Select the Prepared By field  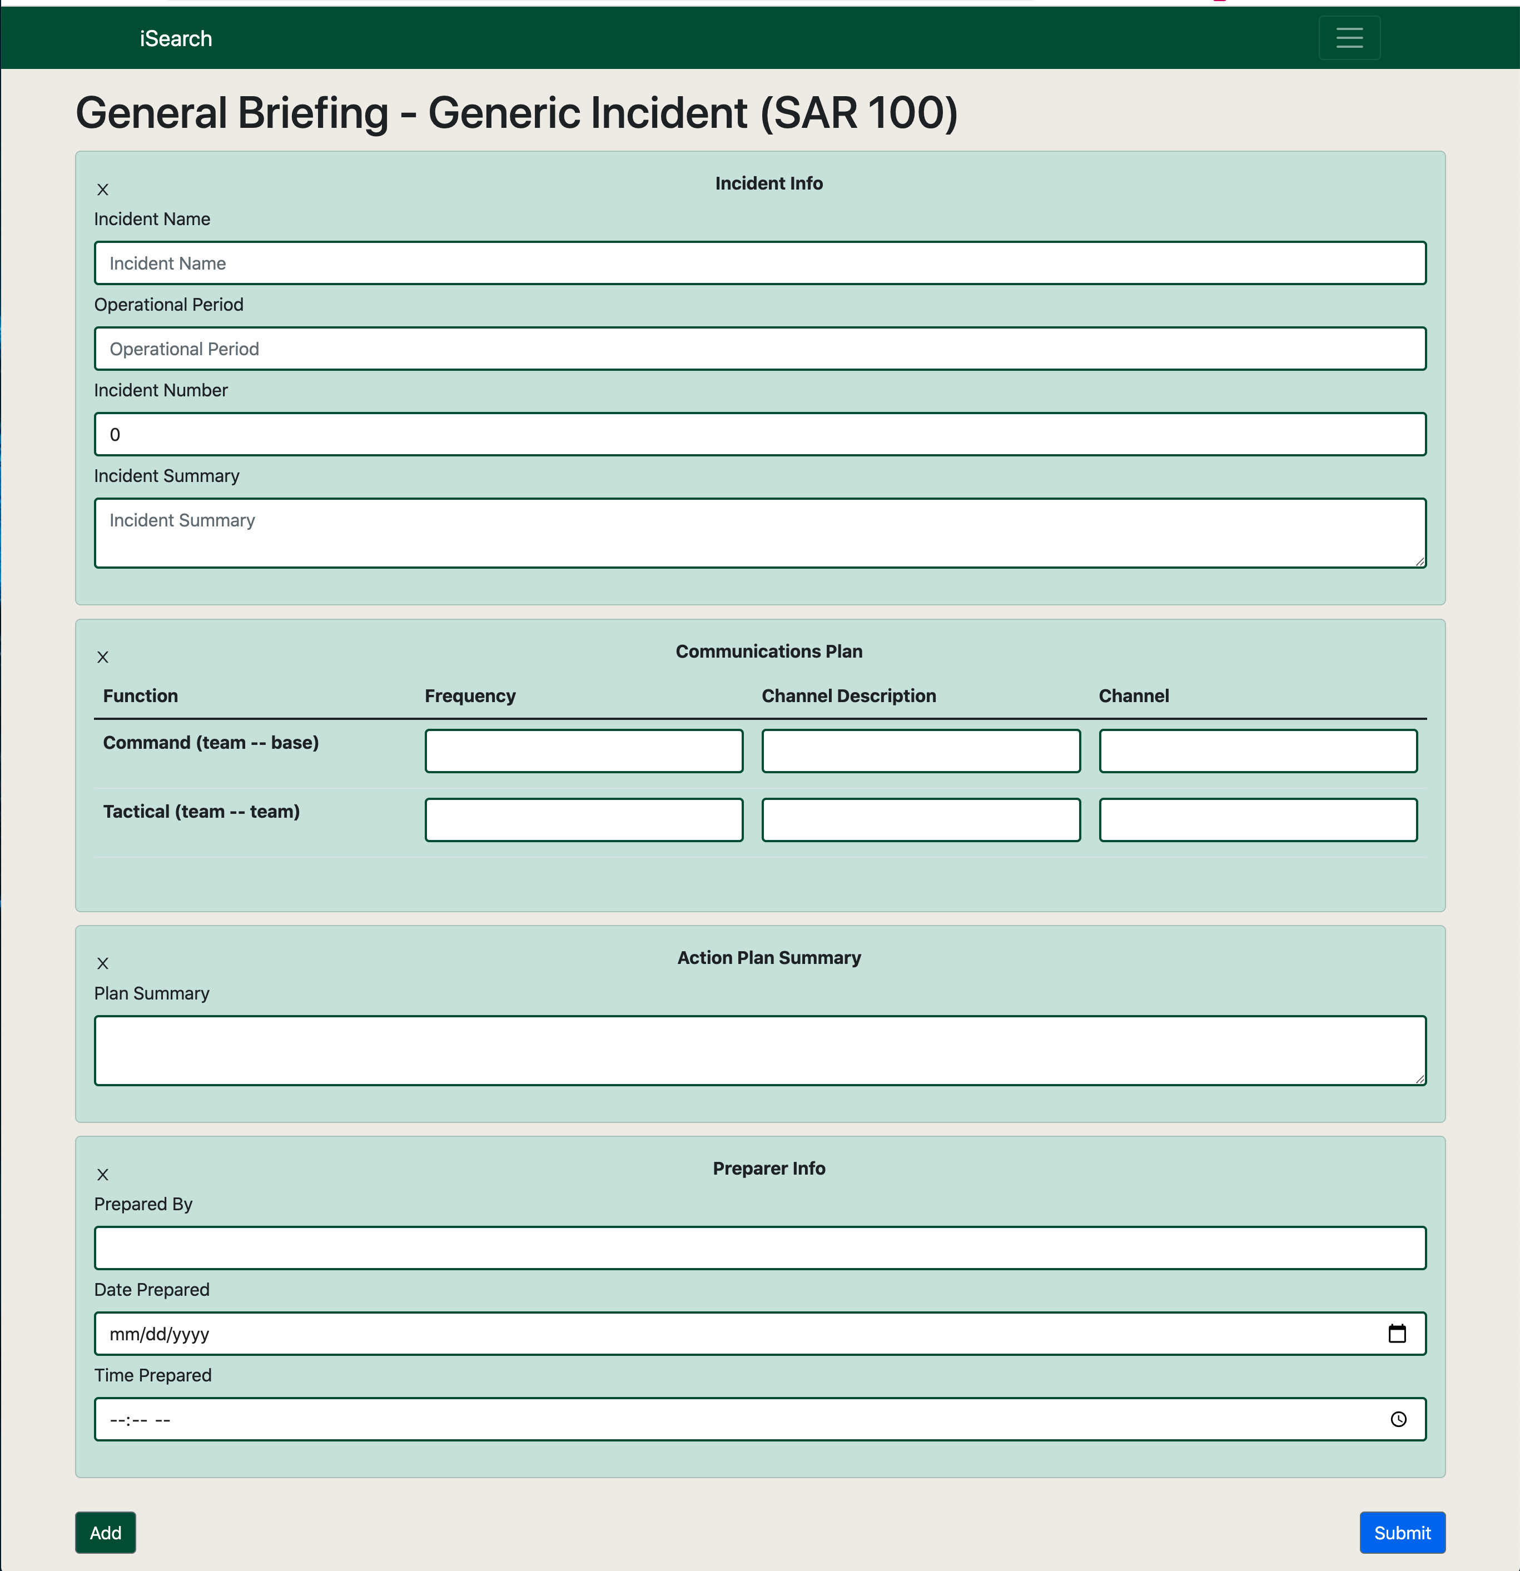(x=759, y=1247)
